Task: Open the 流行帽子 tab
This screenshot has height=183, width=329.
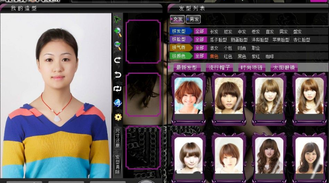Action: [219, 67]
